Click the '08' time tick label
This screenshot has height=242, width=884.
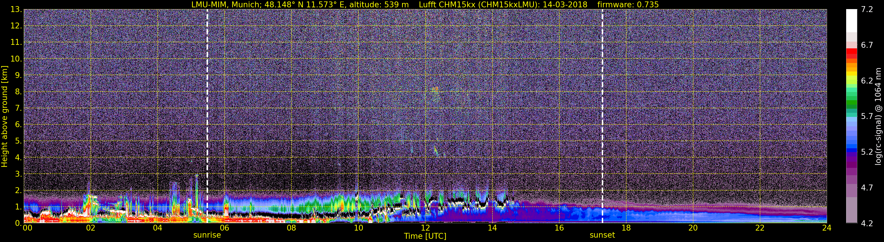coord(291,228)
